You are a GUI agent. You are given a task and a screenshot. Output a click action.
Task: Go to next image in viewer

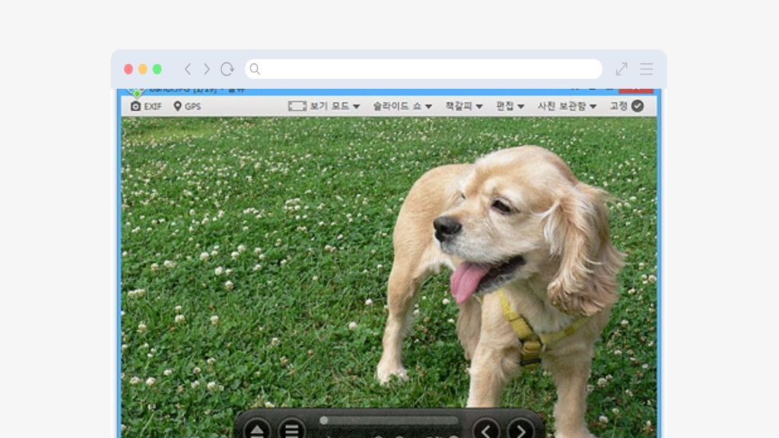(x=521, y=430)
